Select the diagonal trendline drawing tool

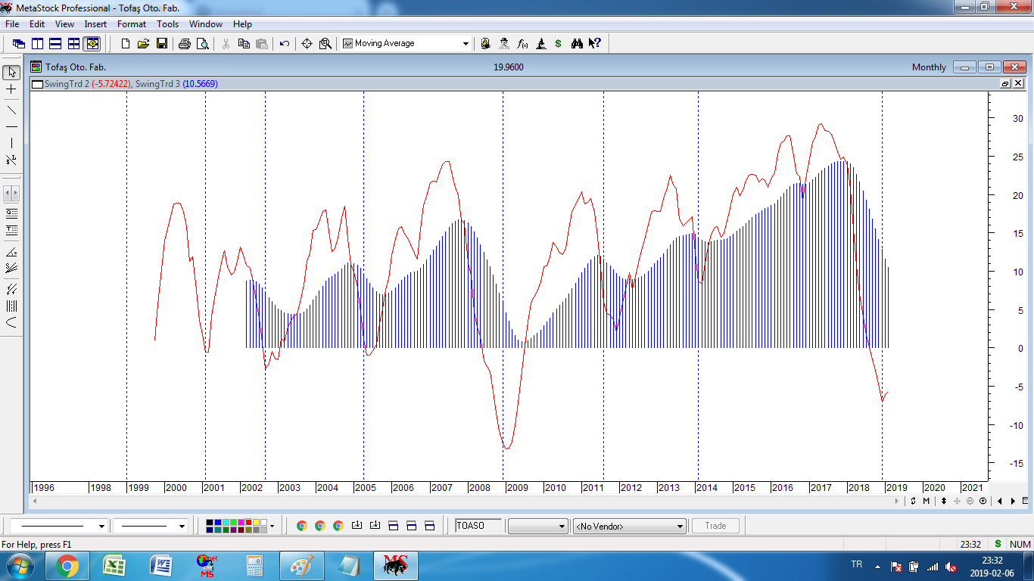[11, 109]
